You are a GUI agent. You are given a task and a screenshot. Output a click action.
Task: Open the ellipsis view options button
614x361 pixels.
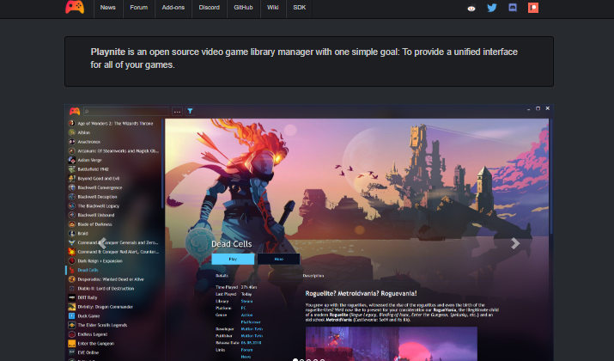click(x=177, y=112)
